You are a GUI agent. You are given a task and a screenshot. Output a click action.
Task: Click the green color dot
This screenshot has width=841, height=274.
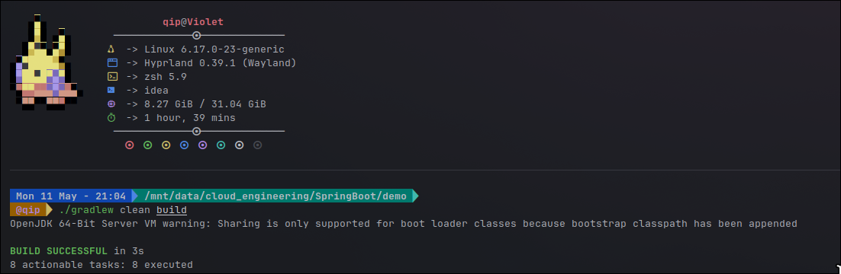[x=148, y=145]
